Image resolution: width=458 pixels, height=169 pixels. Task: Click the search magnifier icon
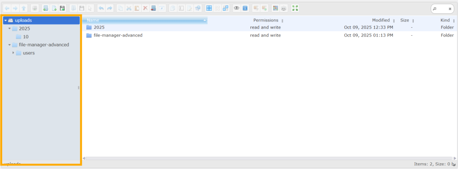click(x=435, y=9)
